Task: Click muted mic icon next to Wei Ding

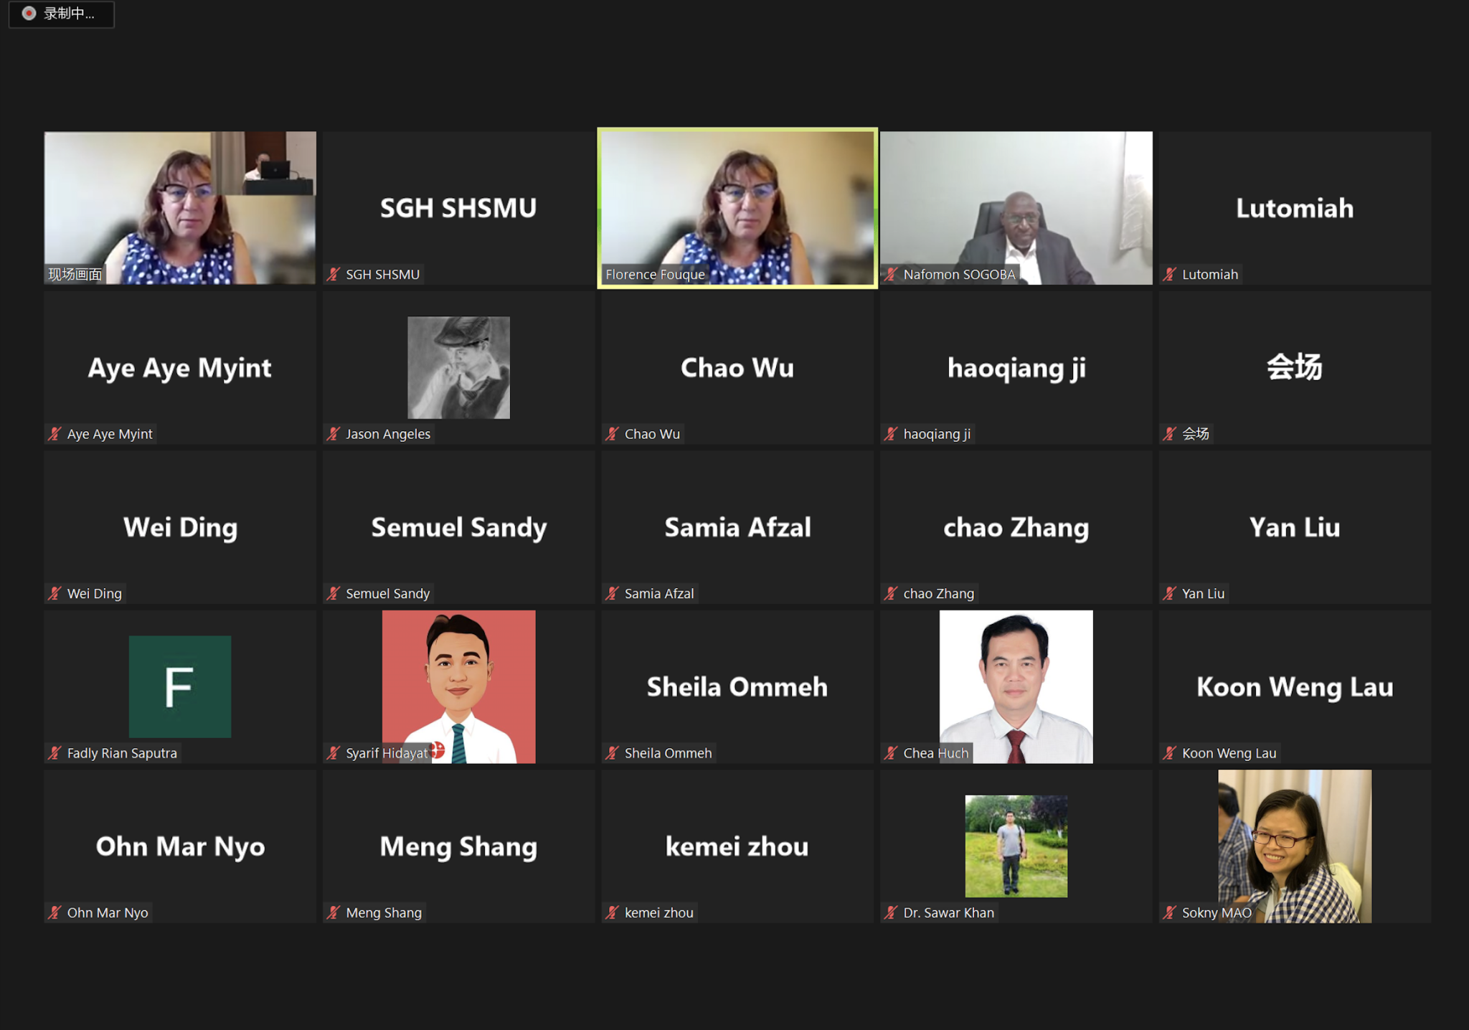Action: click(55, 593)
